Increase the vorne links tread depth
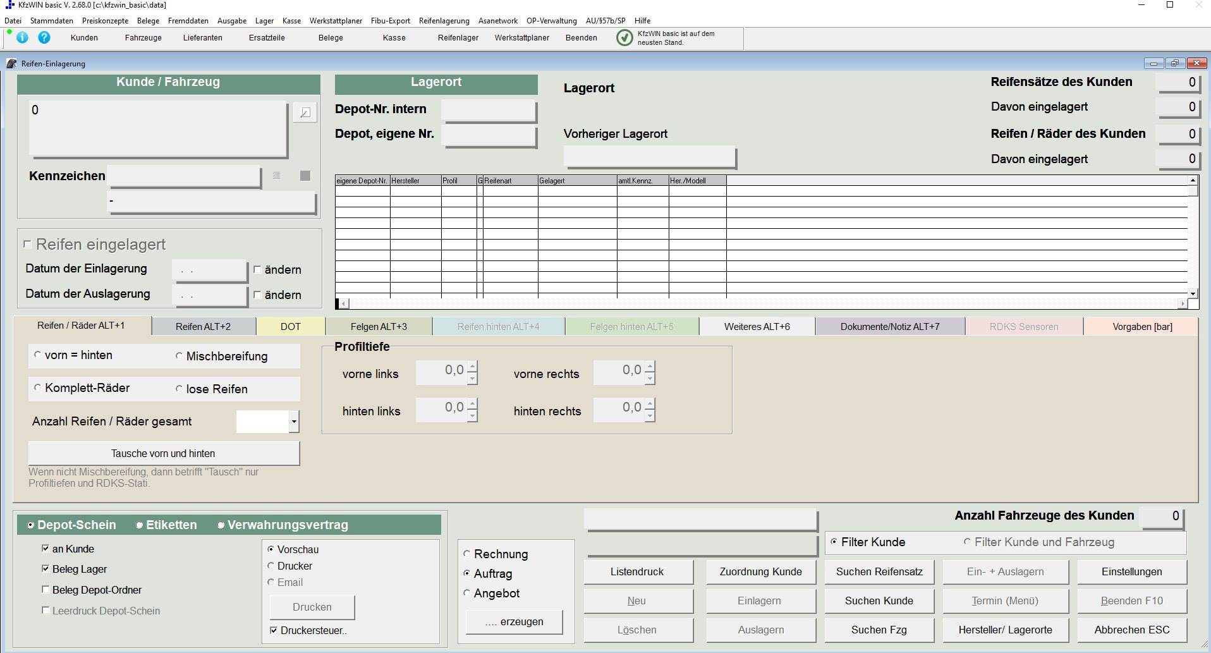Screen dimensions: 1211x653 pyautogui.click(x=472, y=366)
